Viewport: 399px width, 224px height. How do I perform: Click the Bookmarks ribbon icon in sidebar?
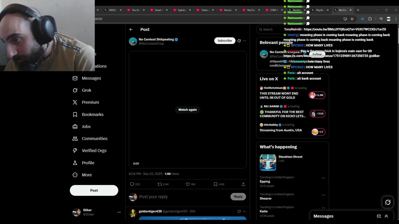click(x=75, y=114)
